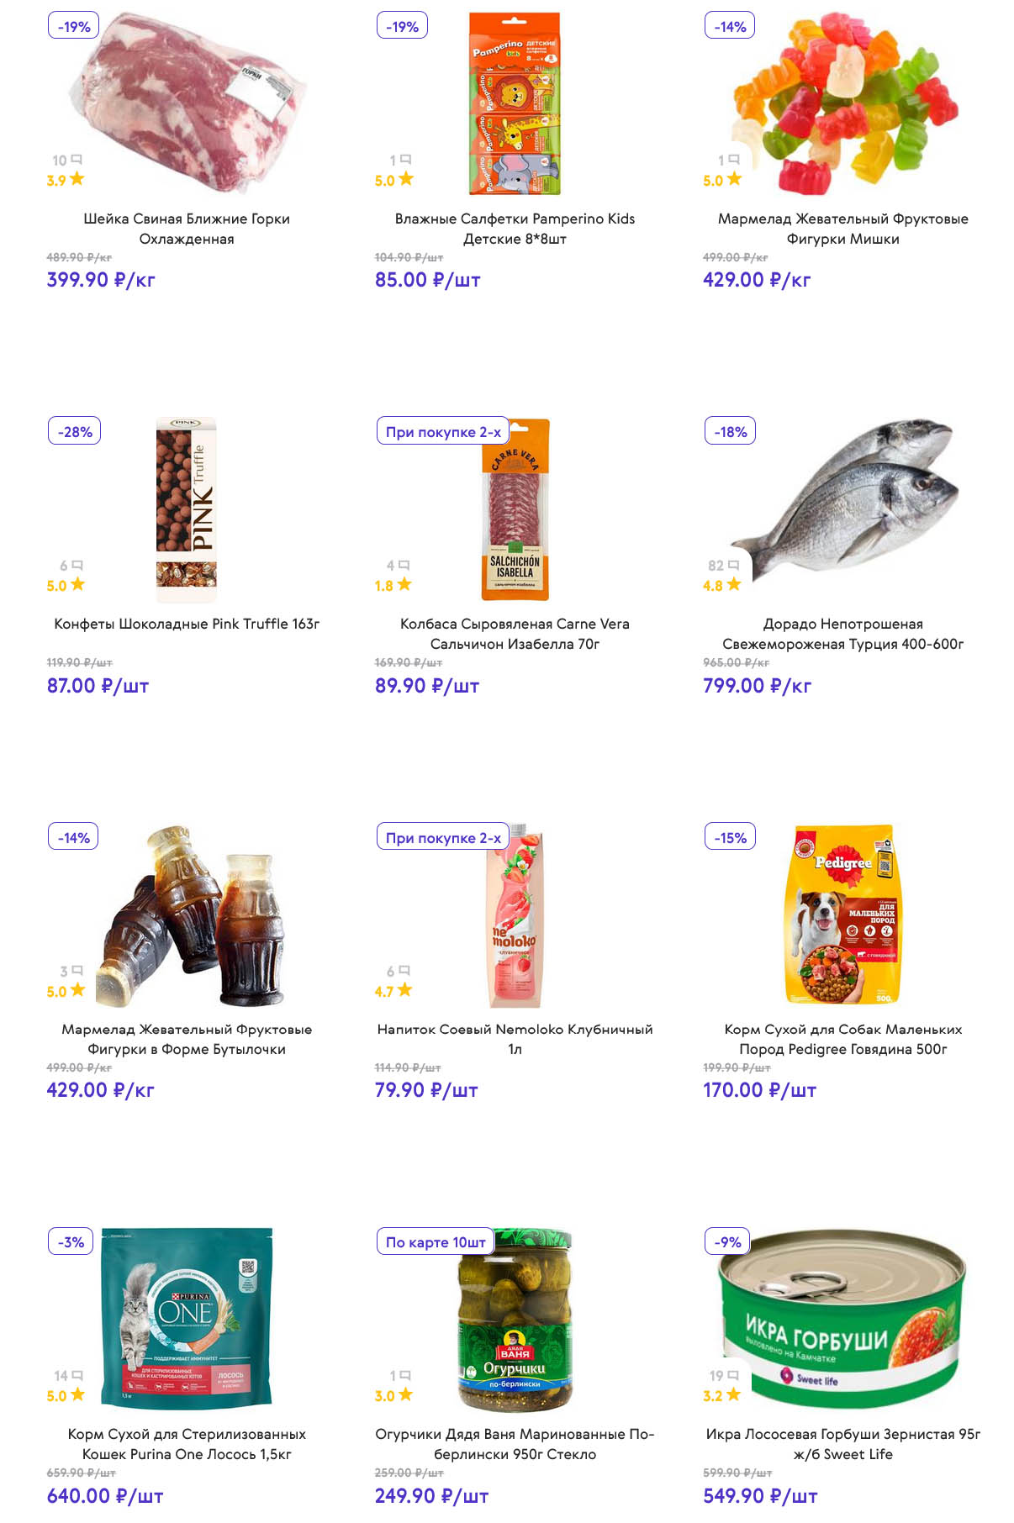Screen dimensions: 1014x1523
Task: Click the star rating of Carne Vera sausage
Action: click(404, 584)
